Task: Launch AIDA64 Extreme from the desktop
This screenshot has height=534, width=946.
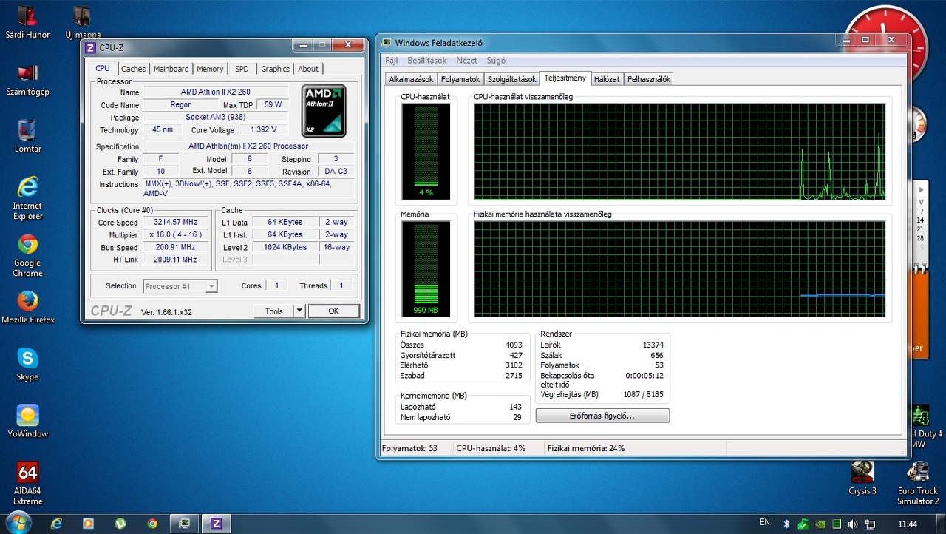Action: click(x=27, y=483)
